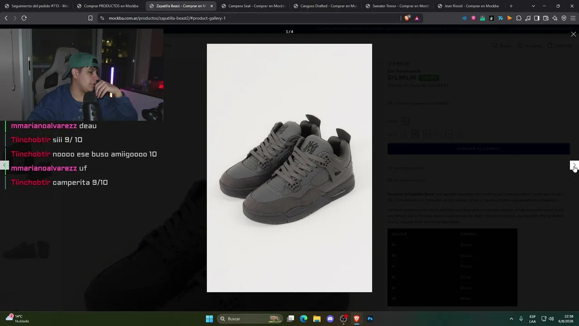
Task: Open the Extensions puzzle menu
Action: (x=518, y=18)
